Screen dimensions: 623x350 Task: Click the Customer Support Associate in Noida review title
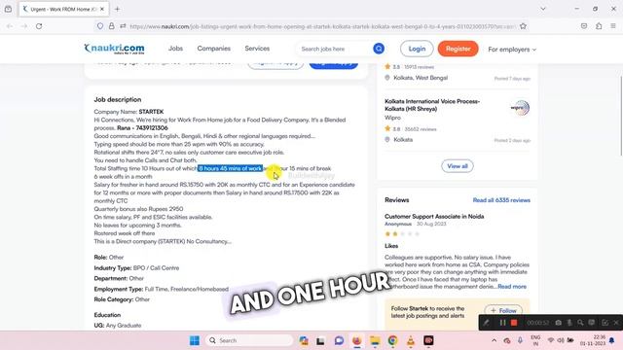pyautogui.click(x=434, y=216)
